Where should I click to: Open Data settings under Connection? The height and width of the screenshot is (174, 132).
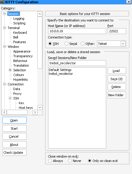coord(17,89)
